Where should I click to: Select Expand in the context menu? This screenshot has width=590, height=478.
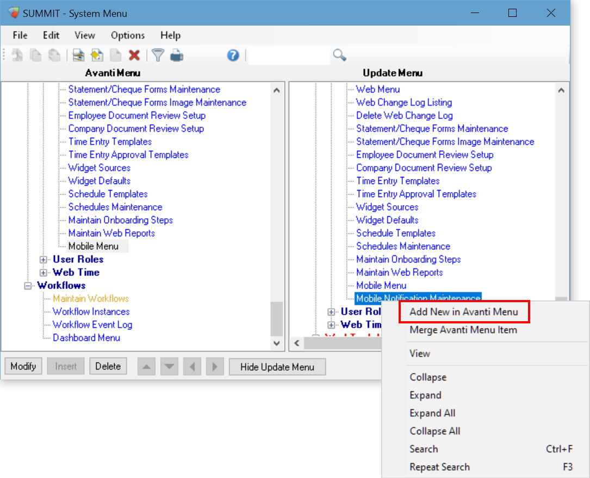[x=425, y=395]
